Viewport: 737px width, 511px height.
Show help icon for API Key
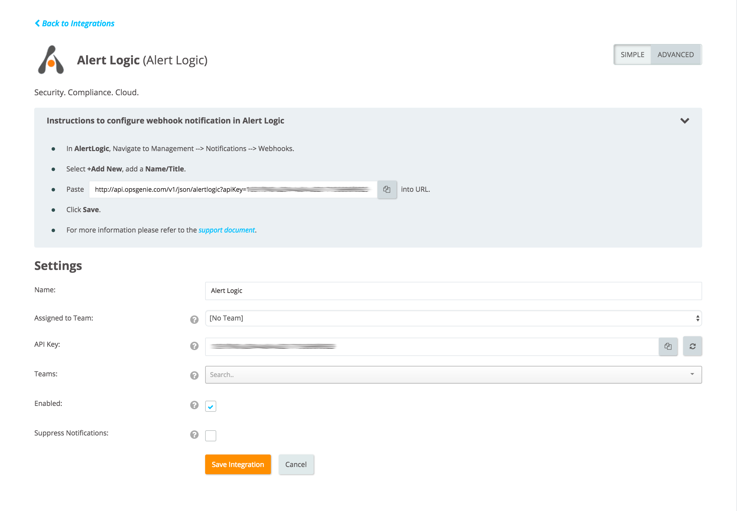(194, 346)
